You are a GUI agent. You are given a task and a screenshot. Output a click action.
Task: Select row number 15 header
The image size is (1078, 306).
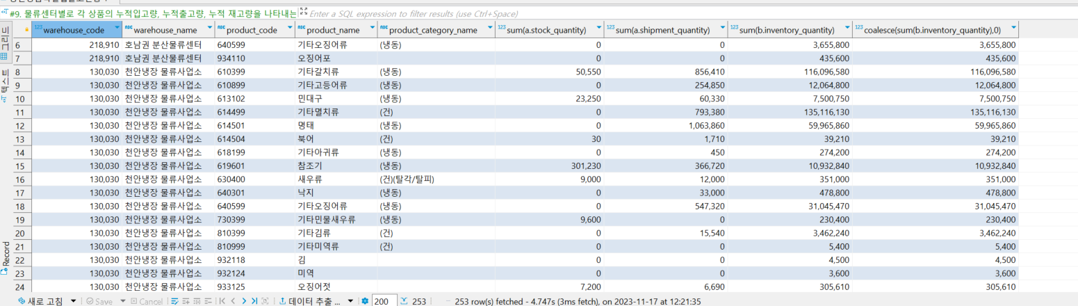pos(22,166)
